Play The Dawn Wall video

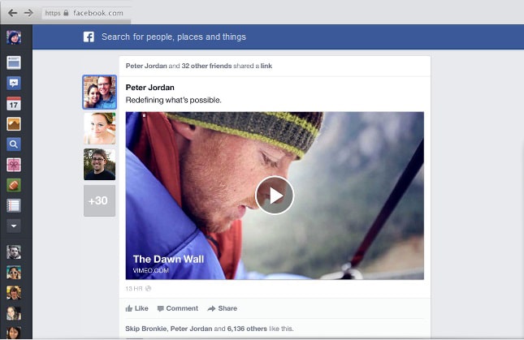point(275,196)
